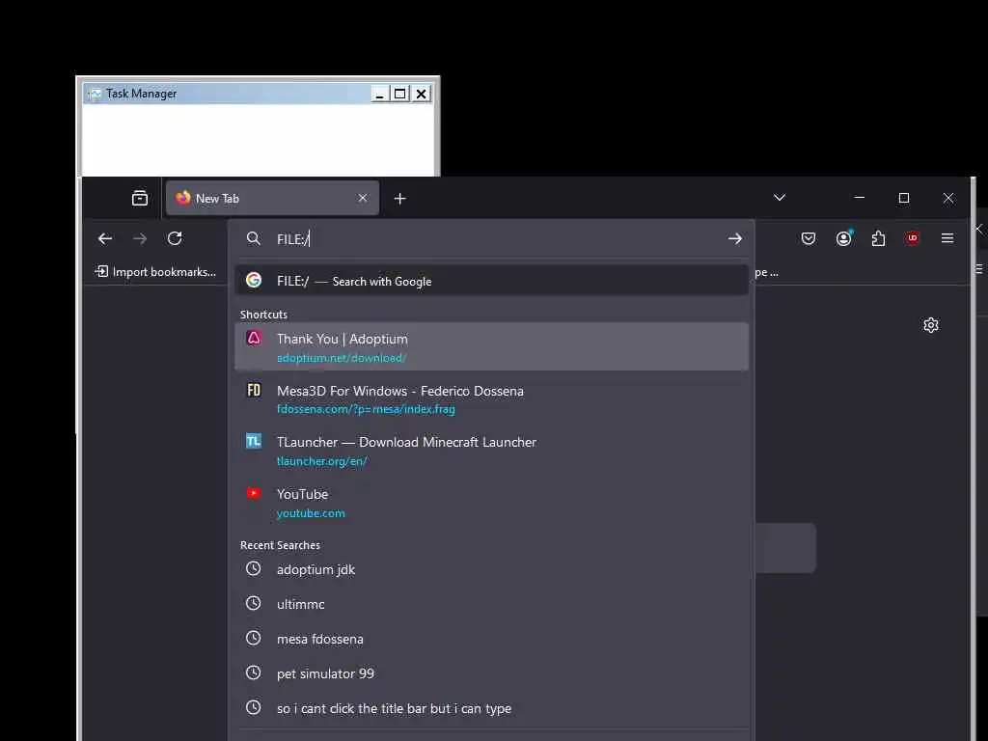Image resolution: width=988 pixels, height=741 pixels.
Task: Click clock icon beside pet simulator 99
Action: click(254, 672)
